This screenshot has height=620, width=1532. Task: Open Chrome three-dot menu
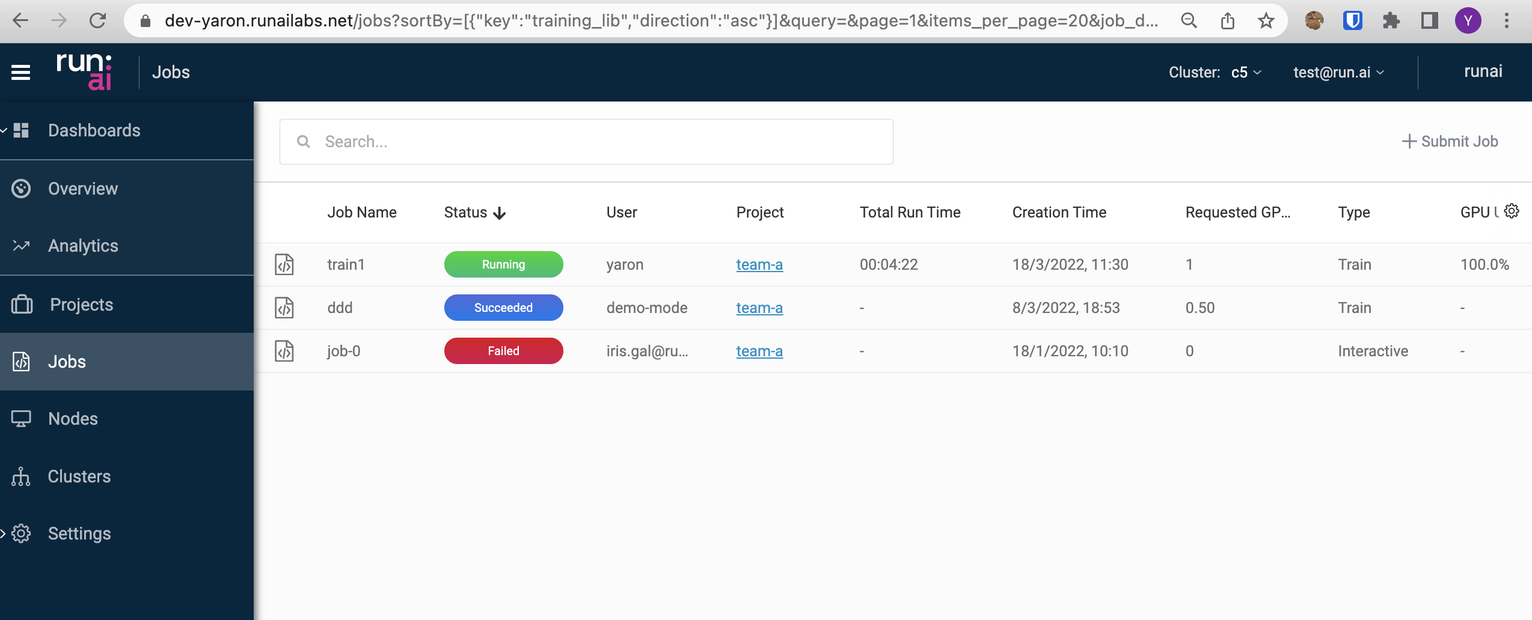[1507, 21]
